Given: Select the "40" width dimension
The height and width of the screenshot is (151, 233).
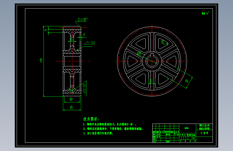Looking at the screenshot, I should [71, 99].
